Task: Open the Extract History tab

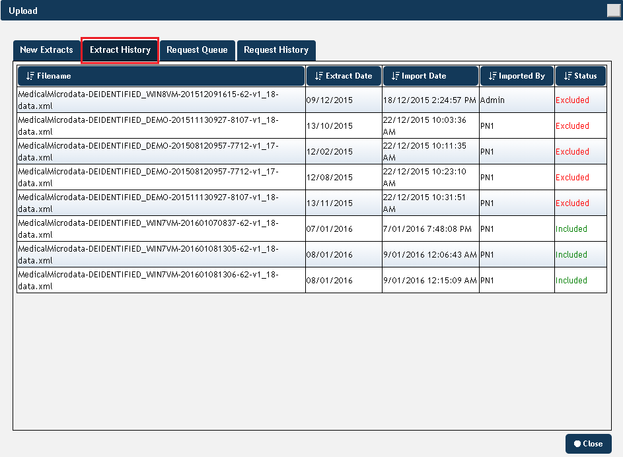Action: [120, 50]
